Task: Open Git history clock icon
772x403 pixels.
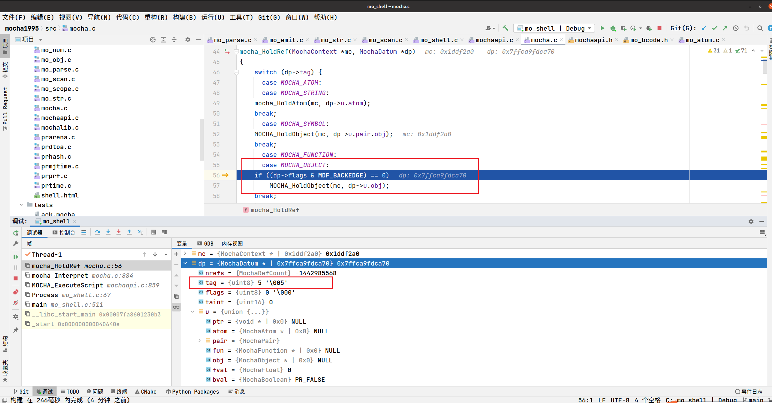Action: (736, 28)
